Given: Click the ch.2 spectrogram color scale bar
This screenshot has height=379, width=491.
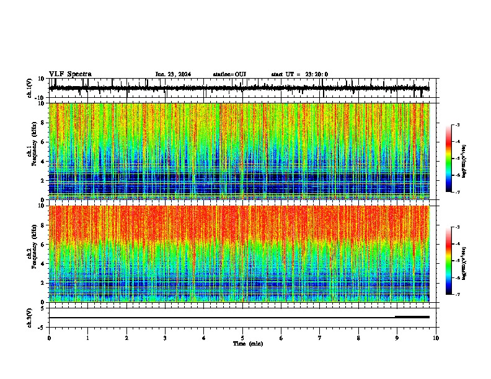Looking at the screenshot, I should click(448, 261).
